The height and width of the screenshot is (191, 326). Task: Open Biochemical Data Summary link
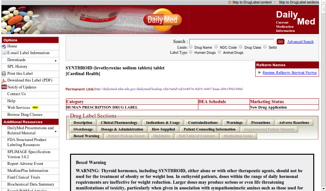(30, 184)
